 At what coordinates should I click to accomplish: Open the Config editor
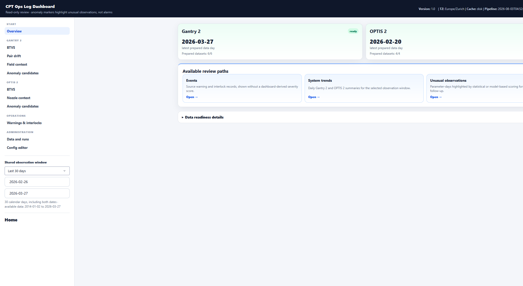[x=37, y=148]
